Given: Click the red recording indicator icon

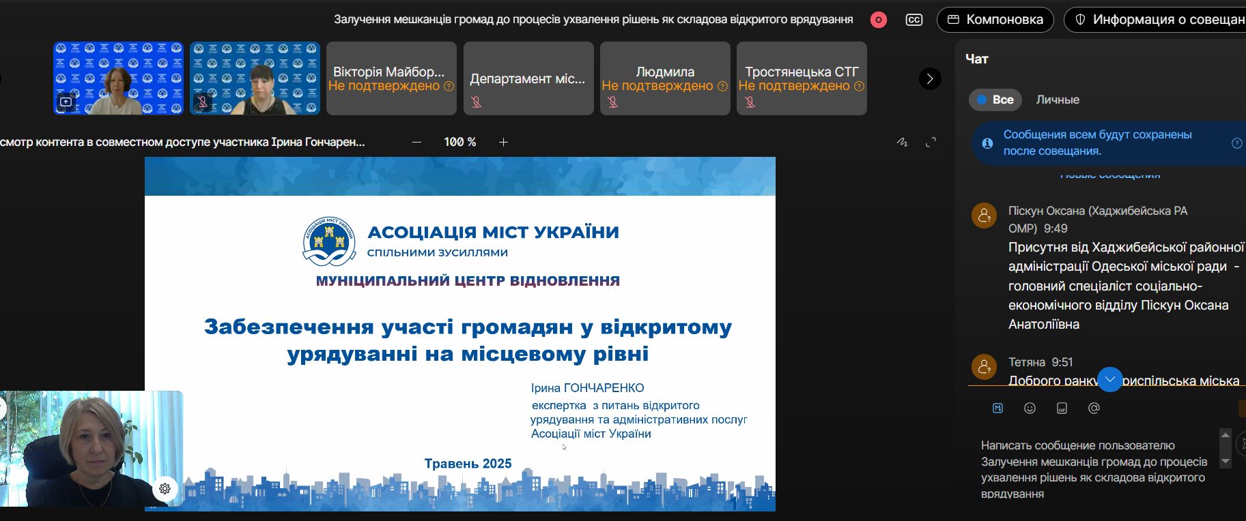Looking at the screenshot, I should [x=879, y=20].
